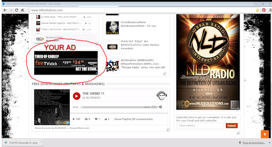This screenshot has width=272, height=147.
Task: Show all downloads link
Action: (x=254, y=143)
